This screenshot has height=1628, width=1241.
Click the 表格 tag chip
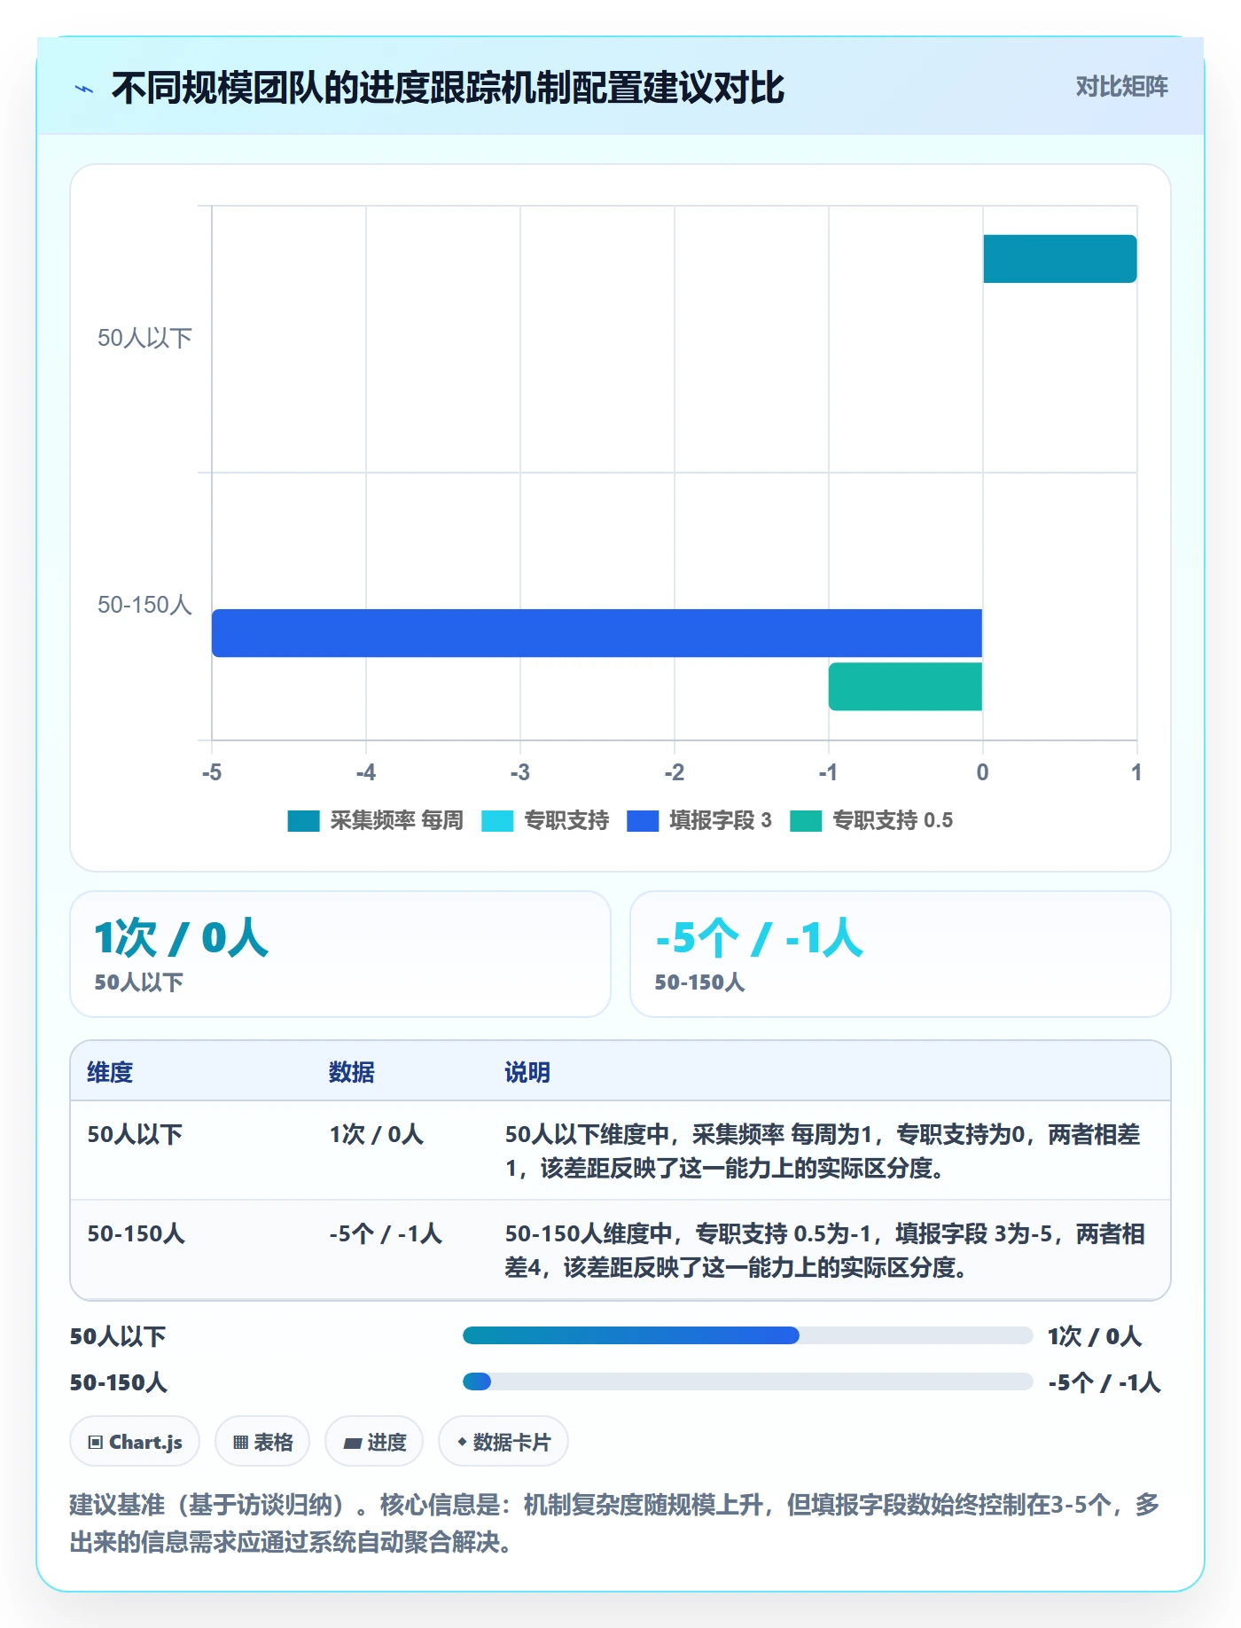[x=262, y=1442]
